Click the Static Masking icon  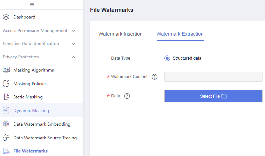coord(6,97)
